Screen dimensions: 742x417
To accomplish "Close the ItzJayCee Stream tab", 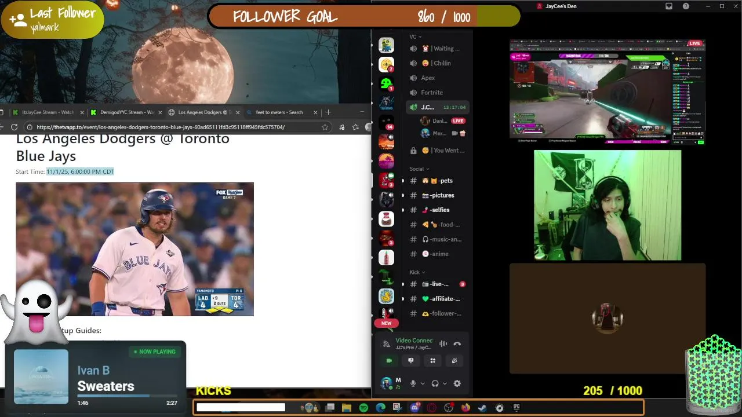I will (82, 112).
